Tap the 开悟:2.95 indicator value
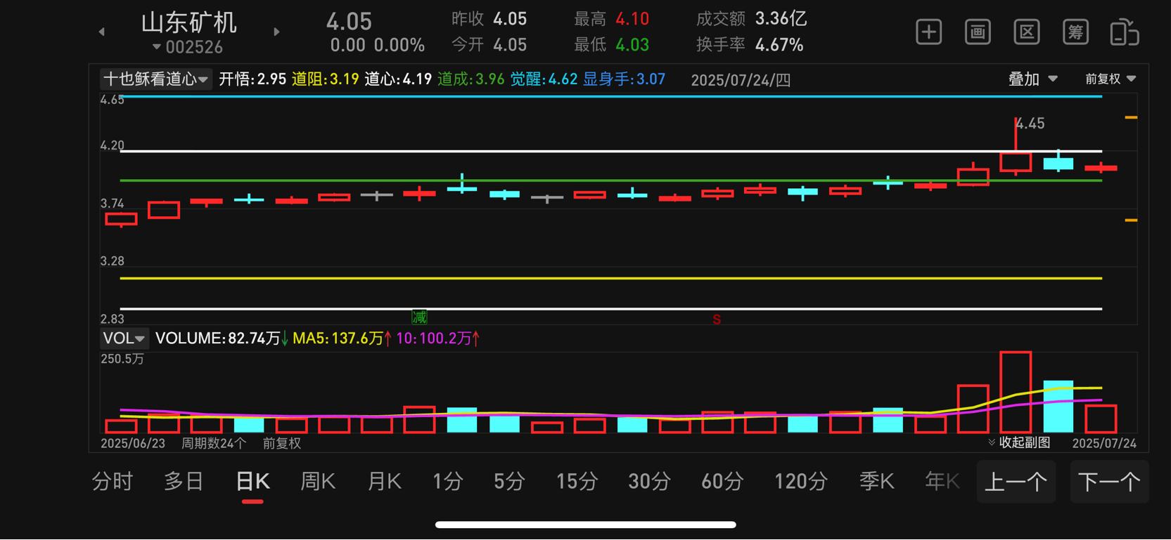 252,79
